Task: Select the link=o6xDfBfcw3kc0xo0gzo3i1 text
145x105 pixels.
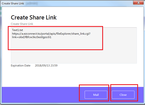Action: click(x=32, y=37)
